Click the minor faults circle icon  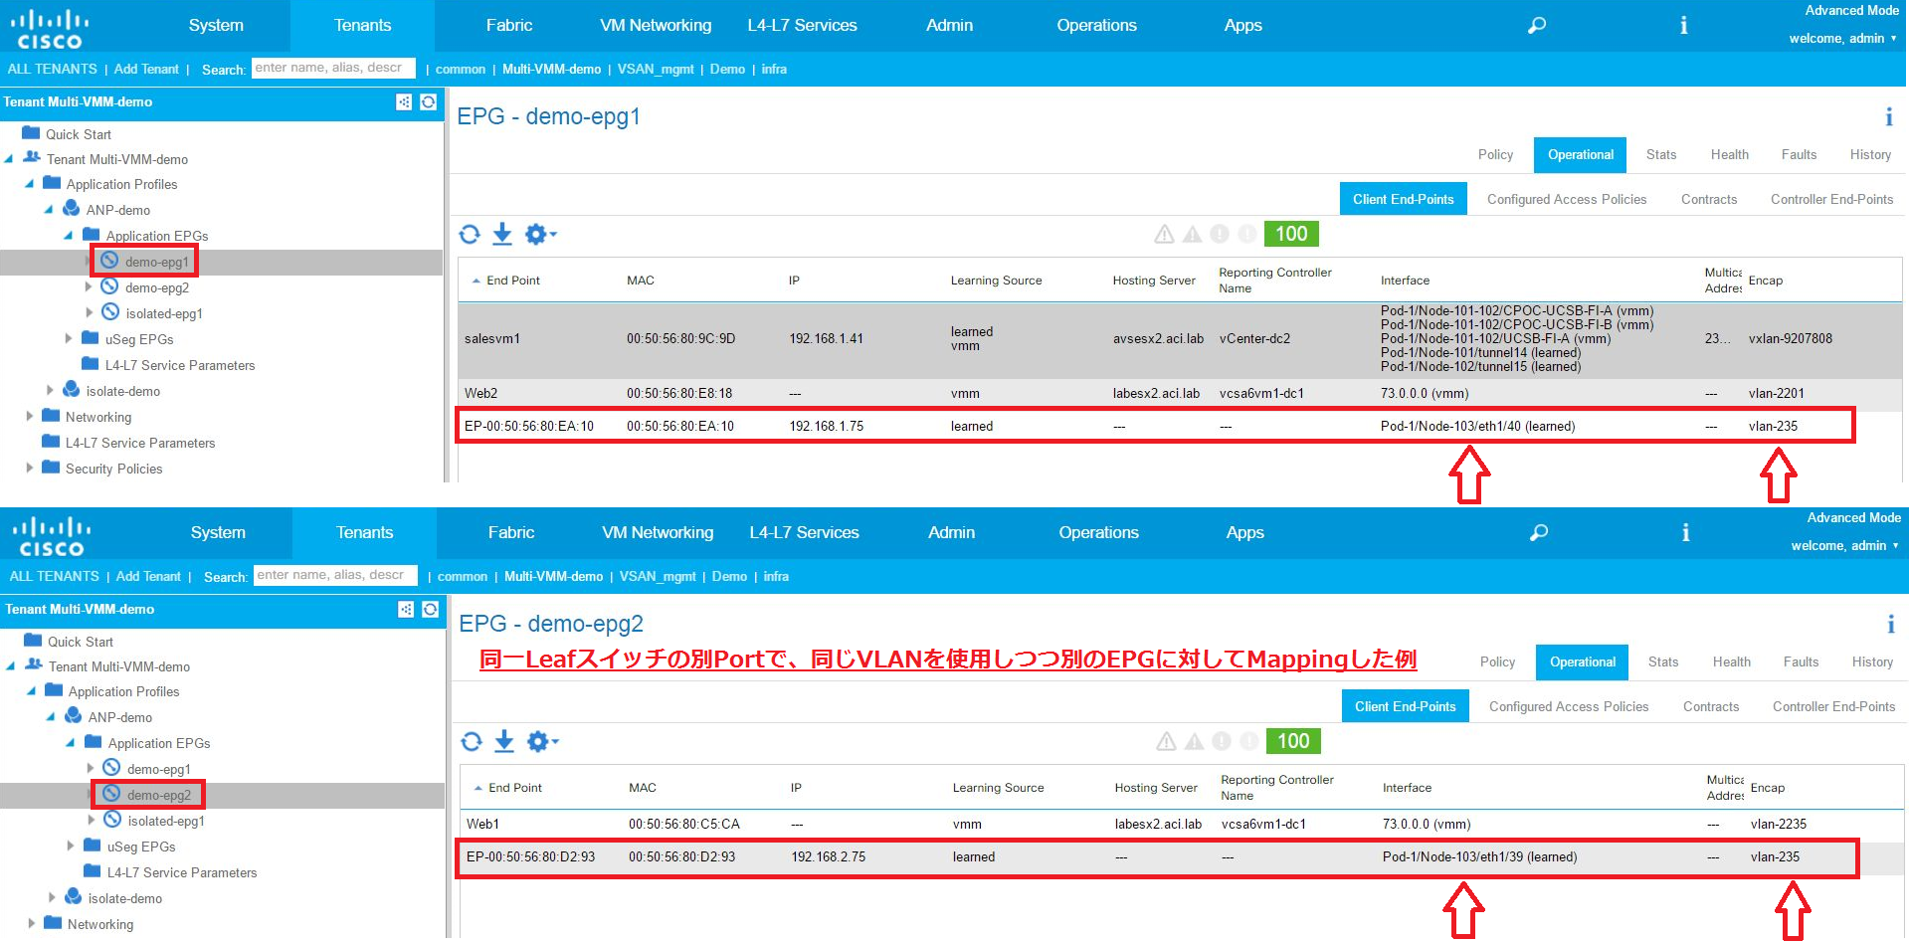click(1222, 234)
